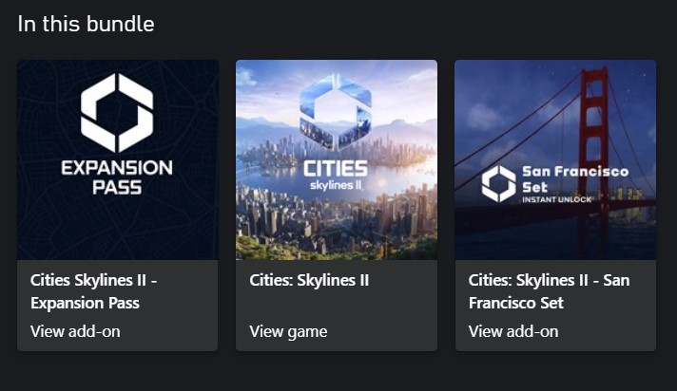677x391 pixels.
Task: Open the Cities: Skylines II - San Francisco Set title
Action: pyautogui.click(x=549, y=291)
